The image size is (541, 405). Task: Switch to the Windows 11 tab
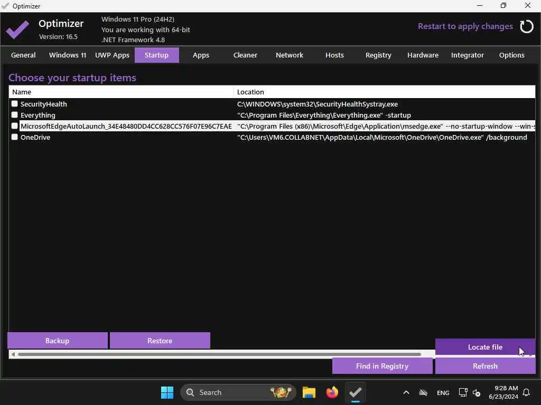(68, 55)
